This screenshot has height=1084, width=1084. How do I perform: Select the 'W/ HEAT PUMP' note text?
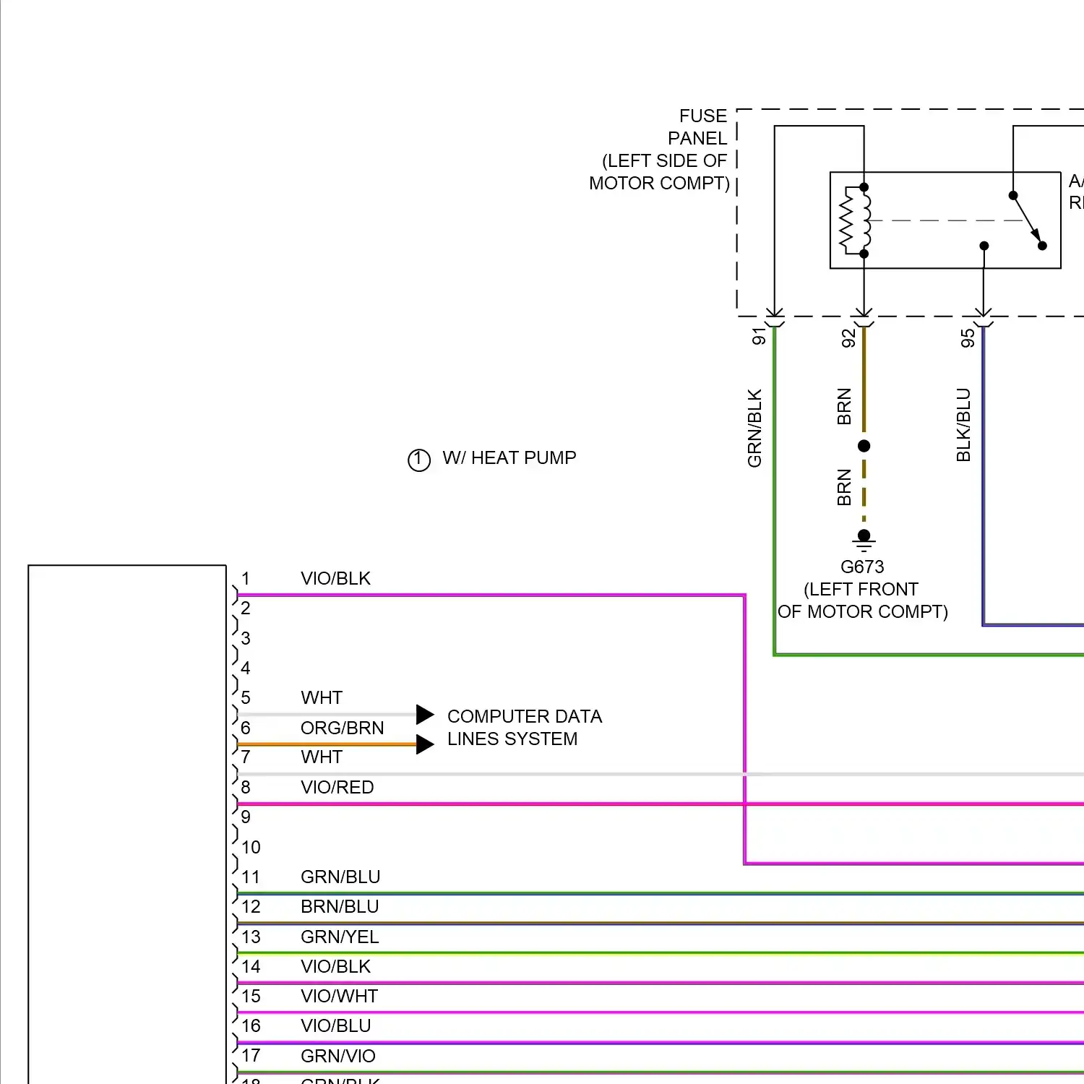509,458
